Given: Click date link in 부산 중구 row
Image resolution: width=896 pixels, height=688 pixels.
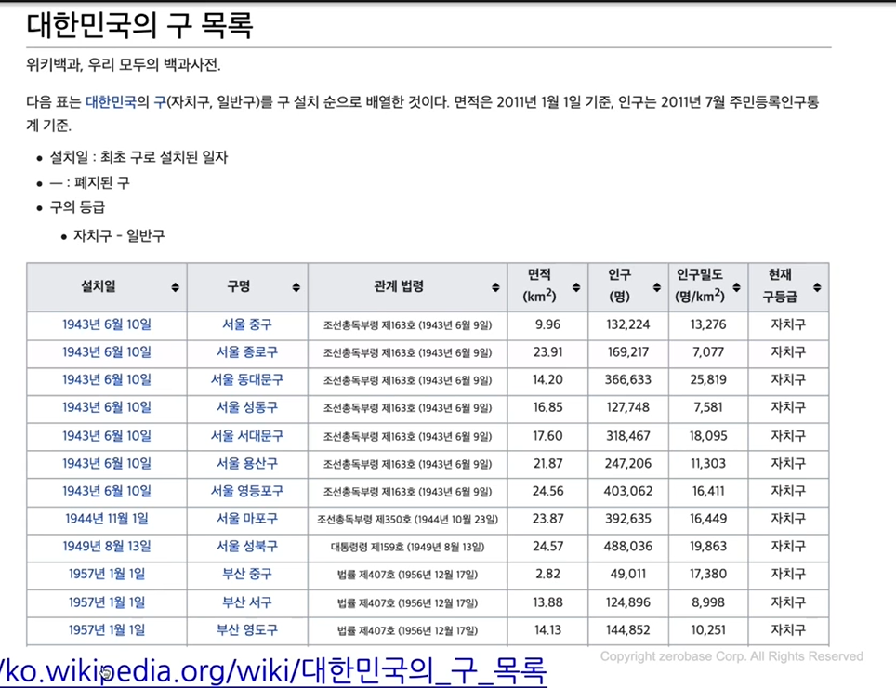Looking at the screenshot, I should click(107, 574).
